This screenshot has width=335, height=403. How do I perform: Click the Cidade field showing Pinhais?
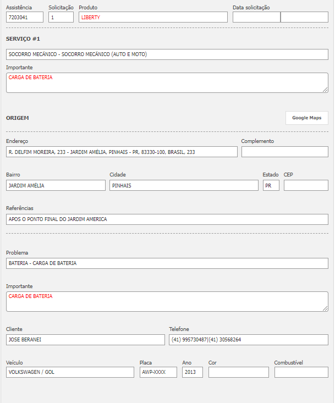[x=184, y=185]
